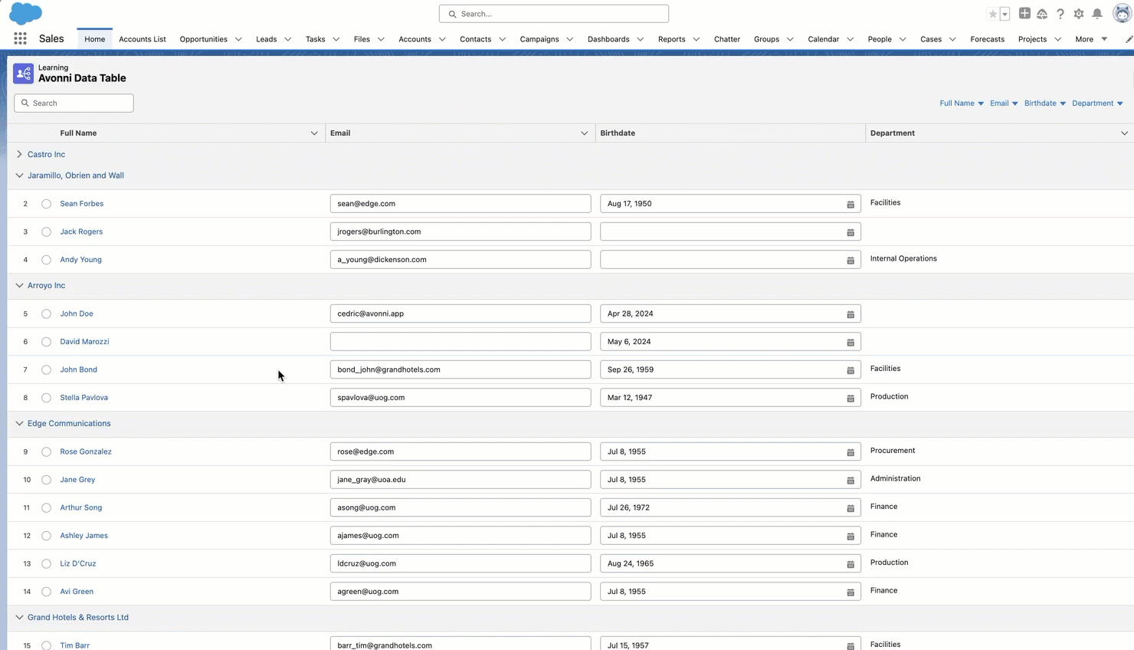Click into the David Marozzi email field
Image resolution: width=1134 pixels, height=650 pixels.
[x=460, y=342]
